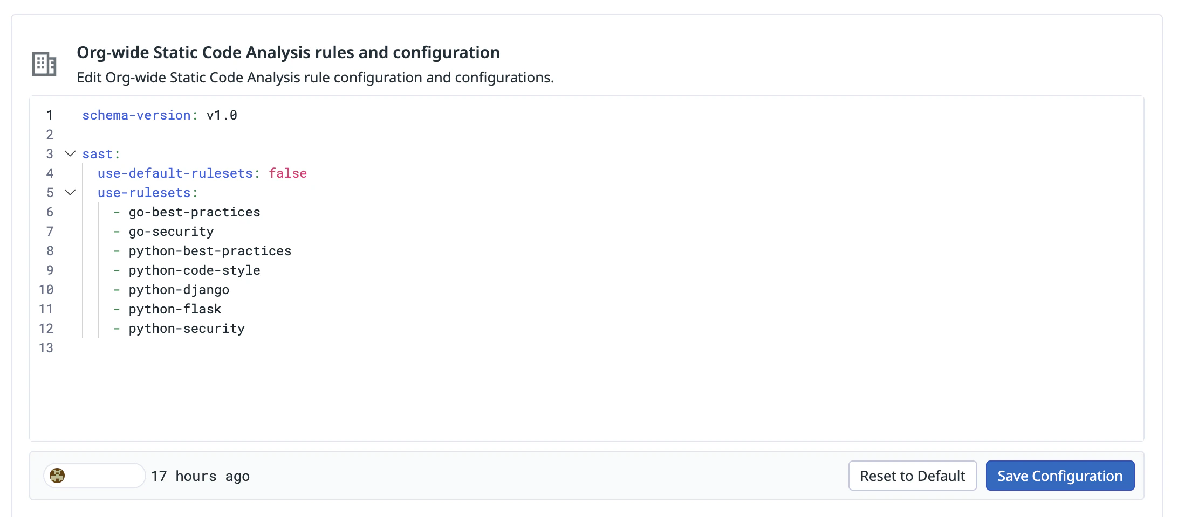Click the Save Configuration button

point(1059,476)
